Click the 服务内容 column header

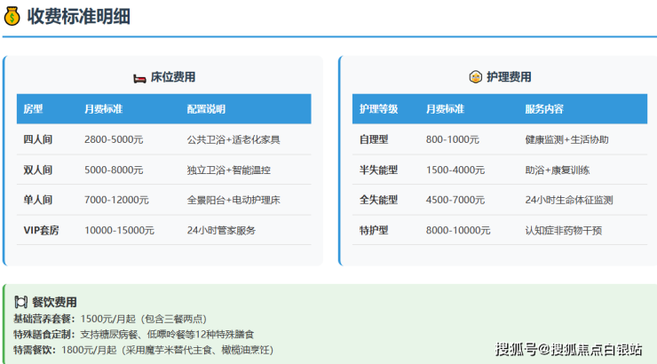pos(544,109)
